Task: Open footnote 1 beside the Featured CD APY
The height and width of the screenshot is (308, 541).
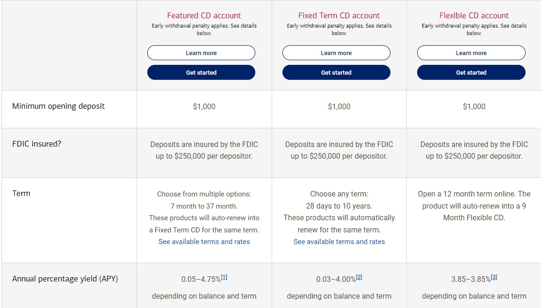Action: 224,277
